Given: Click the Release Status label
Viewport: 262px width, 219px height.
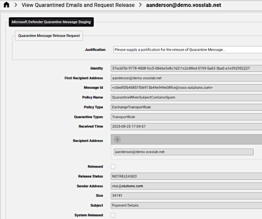Looking at the screenshot, I should [x=91, y=176].
